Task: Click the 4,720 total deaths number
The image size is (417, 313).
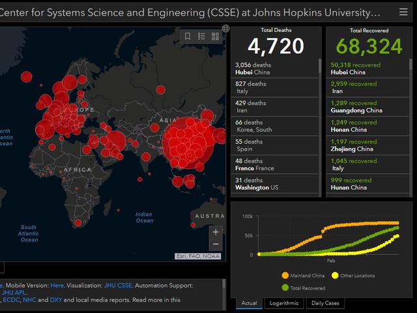Action: (276, 46)
